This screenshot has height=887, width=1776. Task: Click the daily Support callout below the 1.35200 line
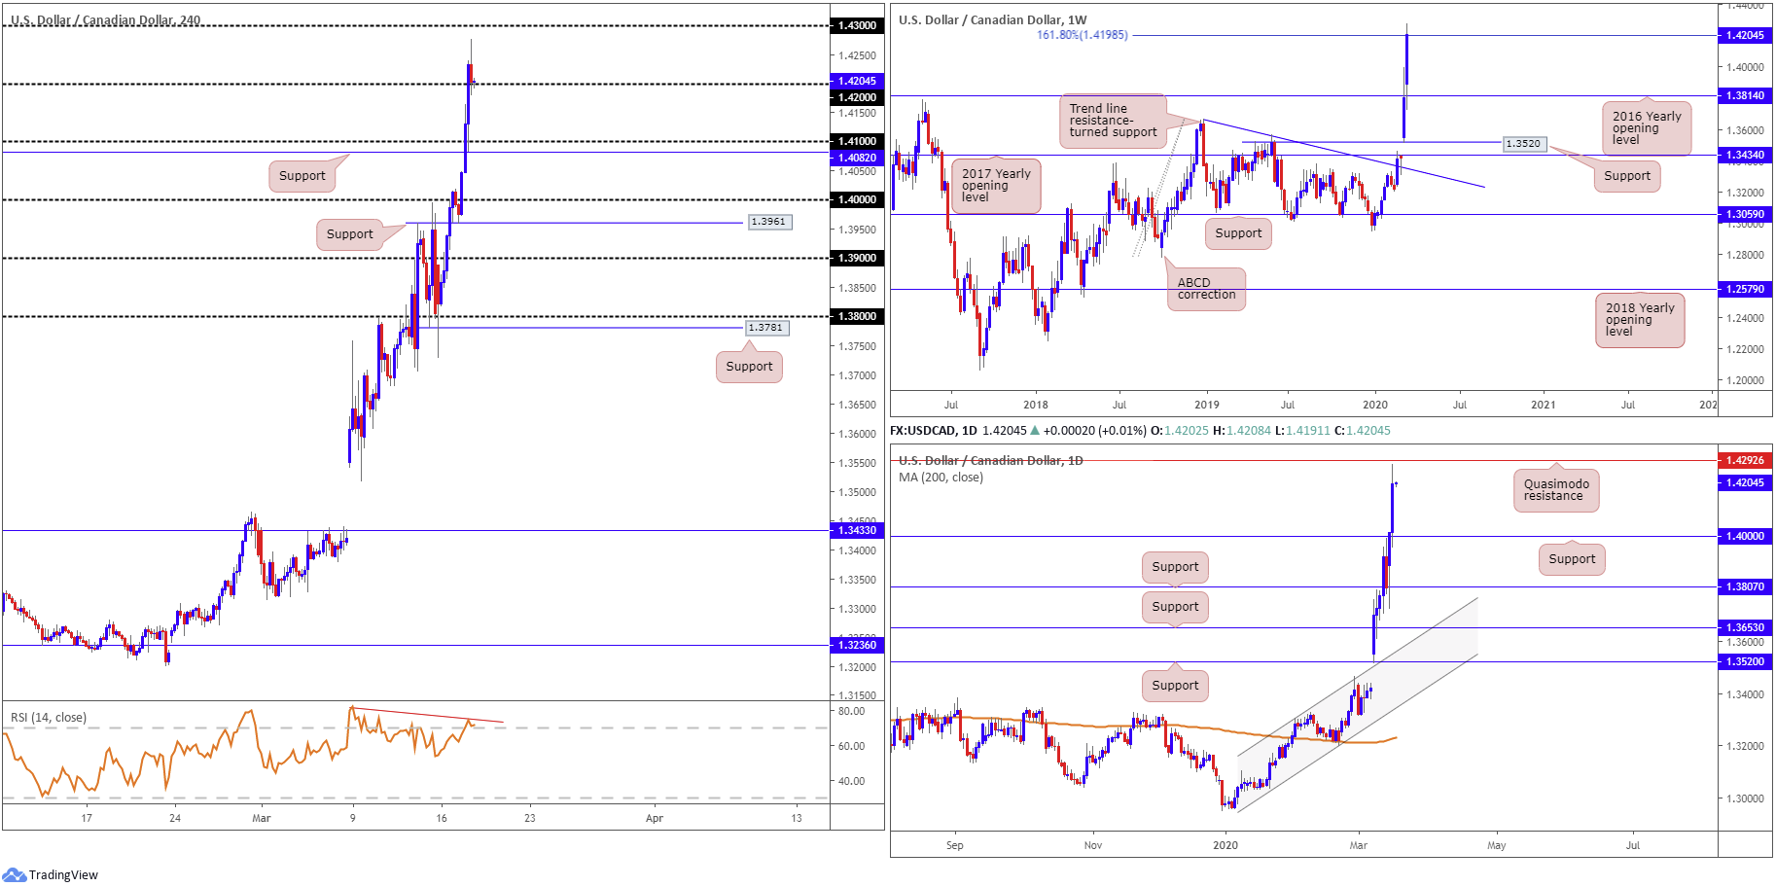(x=1175, y=686)
